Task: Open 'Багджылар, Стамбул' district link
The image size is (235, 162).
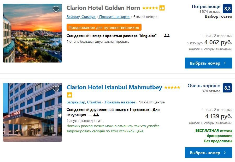Action: [x=84, y=102]
